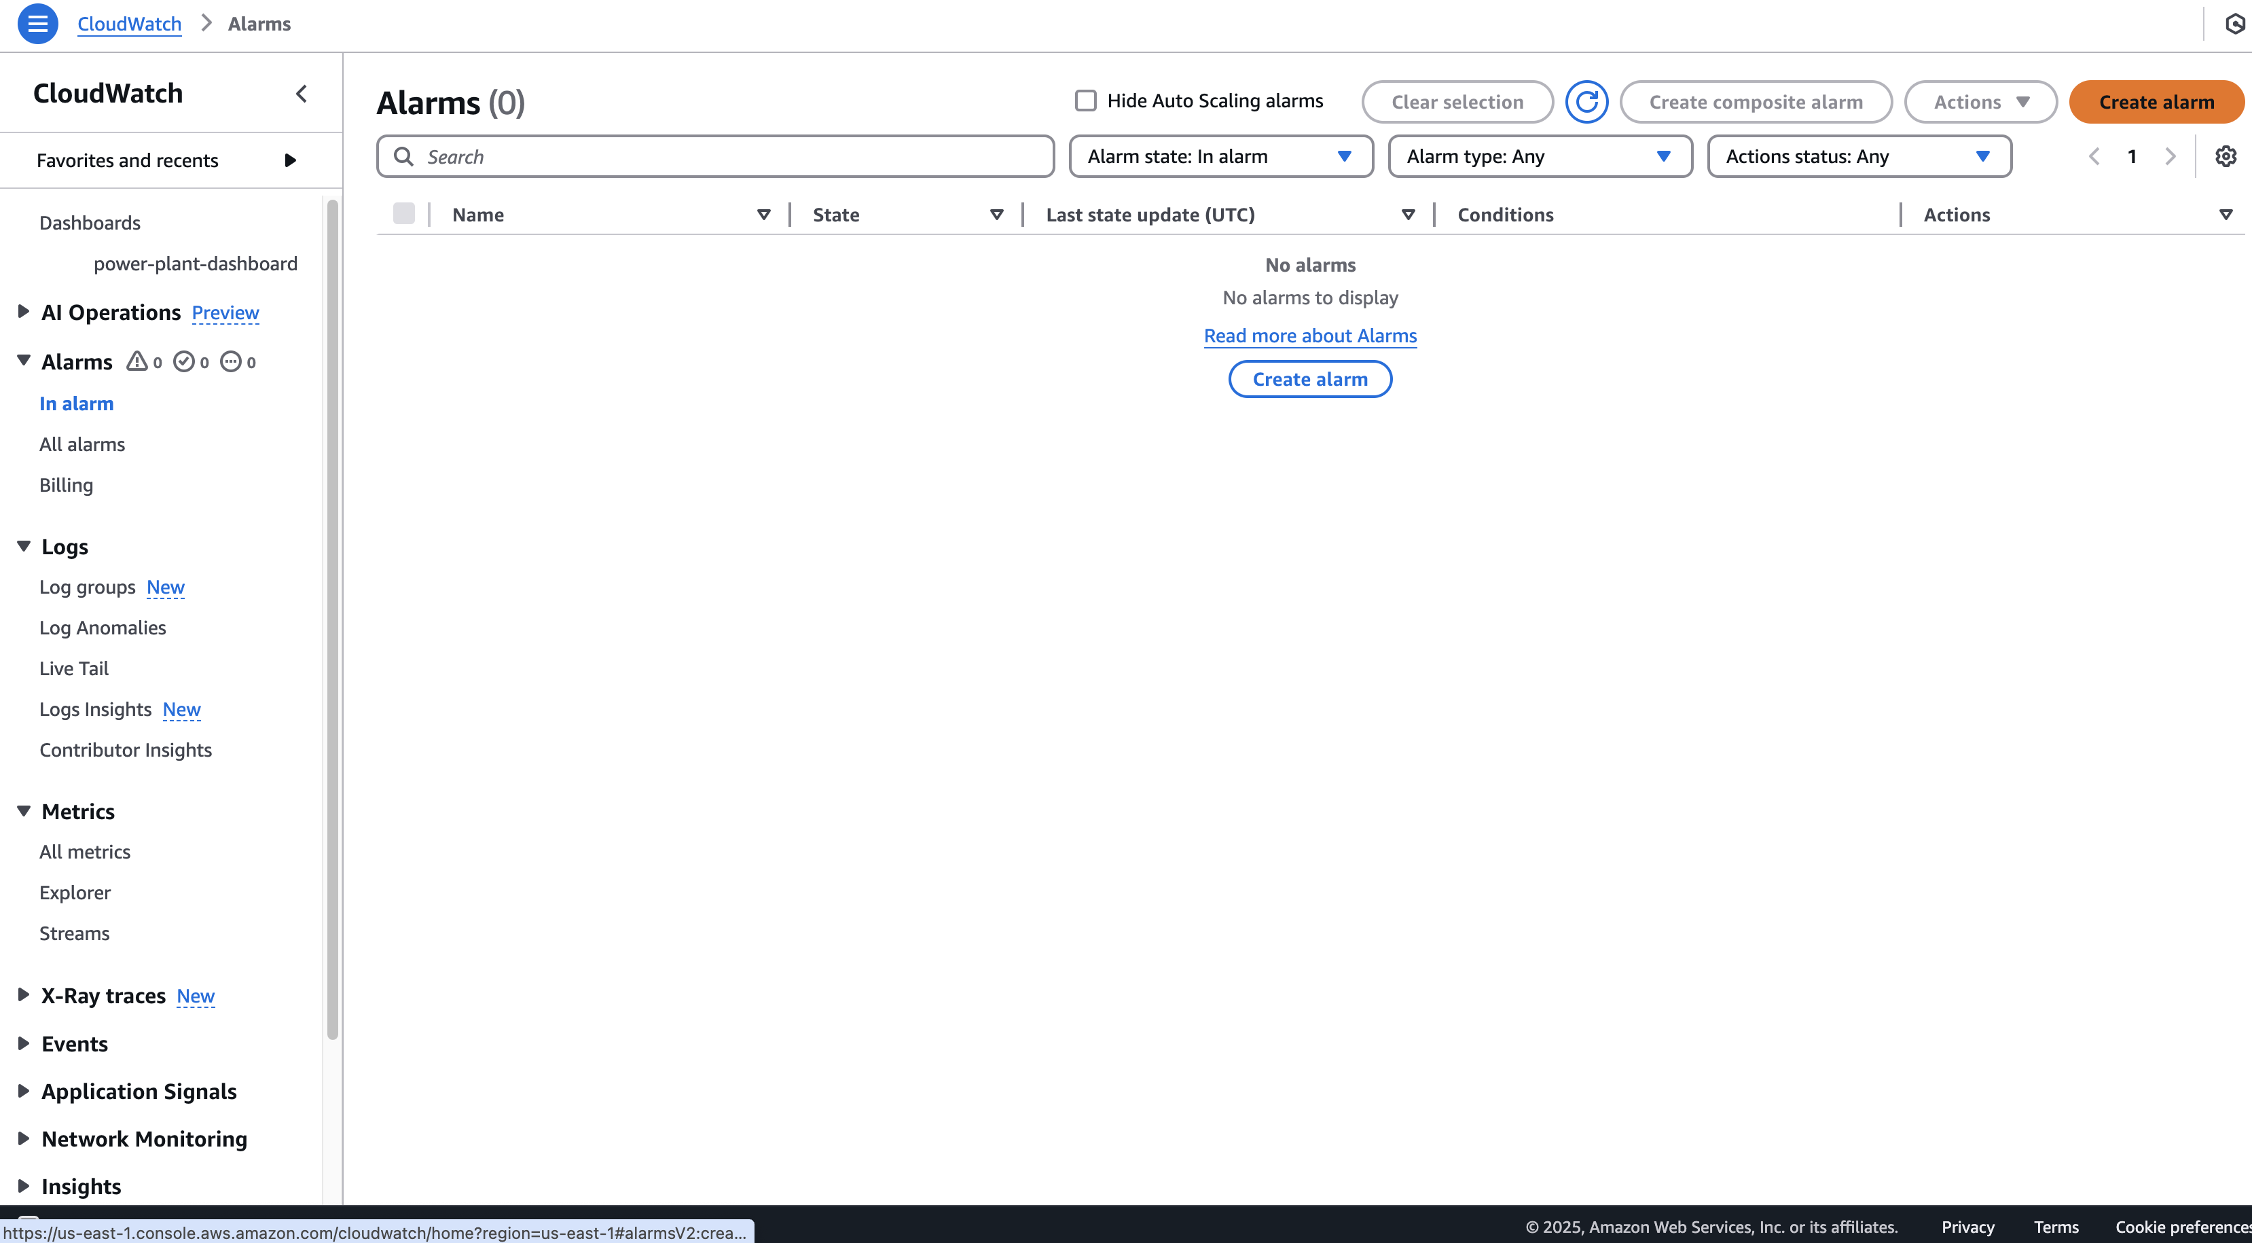Open metrics Explorer in the sidebar
2252x1243 pixels.
coord(75,893)
